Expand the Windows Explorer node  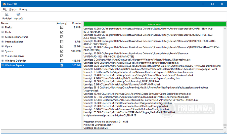(x=3, y=65)
